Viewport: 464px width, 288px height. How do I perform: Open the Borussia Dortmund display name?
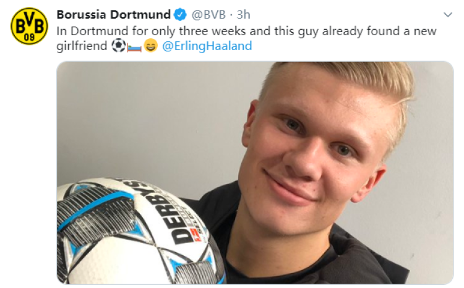click(114, 14)
